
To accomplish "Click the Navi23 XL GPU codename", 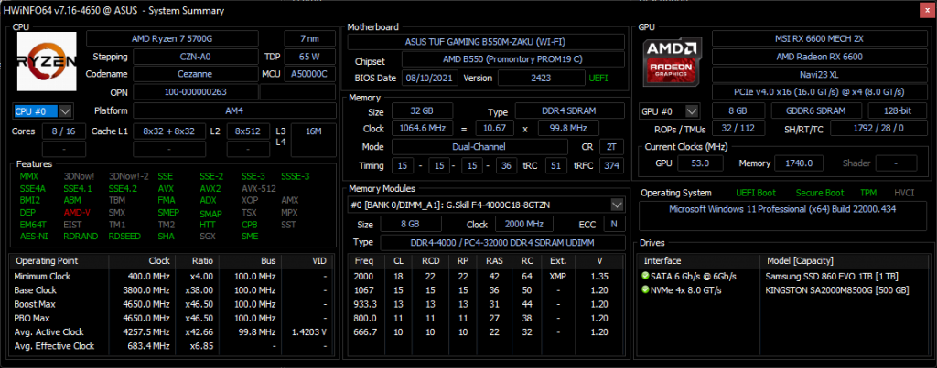I will [x=819, y=75].
